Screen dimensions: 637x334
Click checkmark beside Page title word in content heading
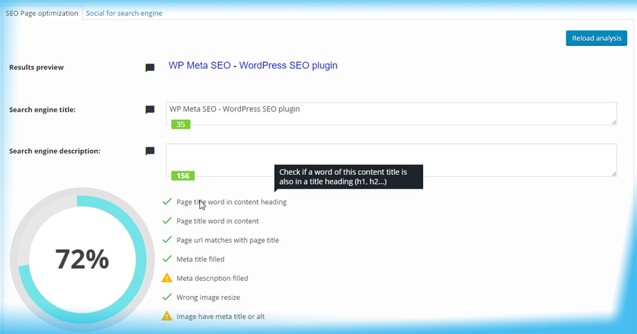[167, 201]
